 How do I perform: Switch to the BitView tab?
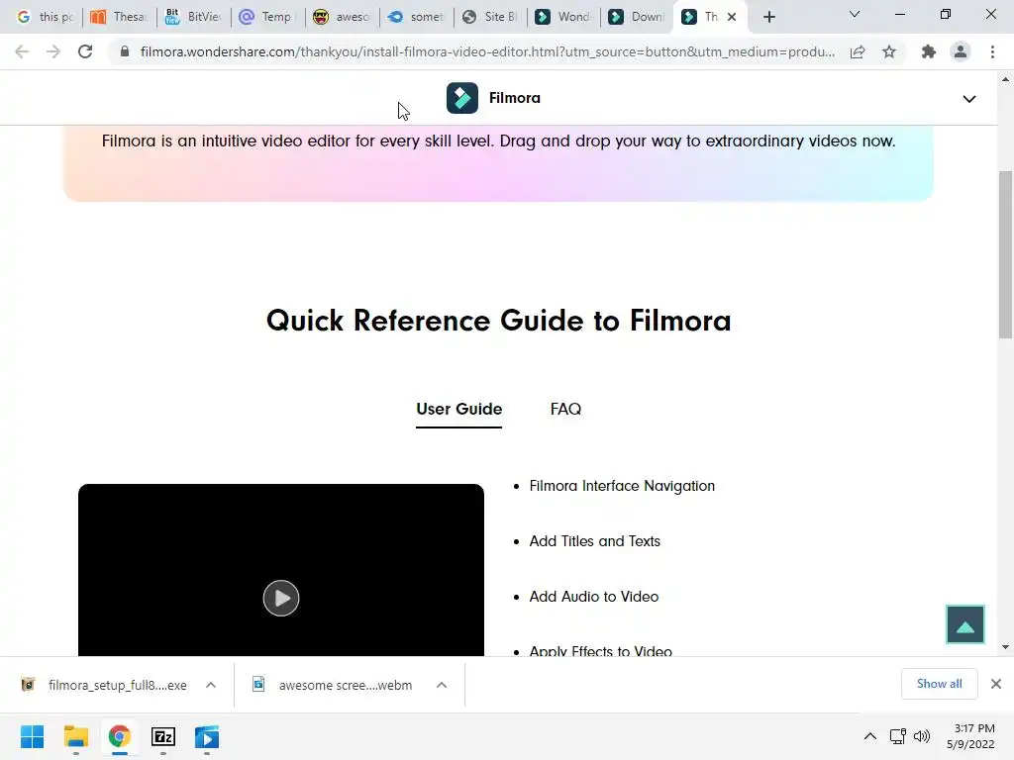click(x=193, y=17)
